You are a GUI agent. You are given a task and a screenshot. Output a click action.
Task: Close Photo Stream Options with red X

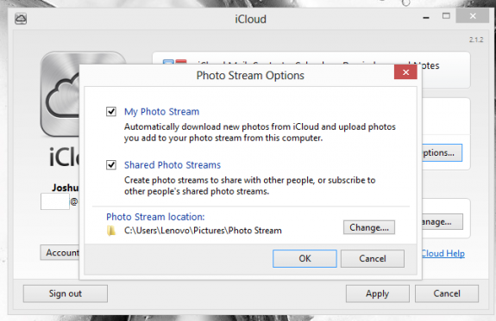[405, 72]
